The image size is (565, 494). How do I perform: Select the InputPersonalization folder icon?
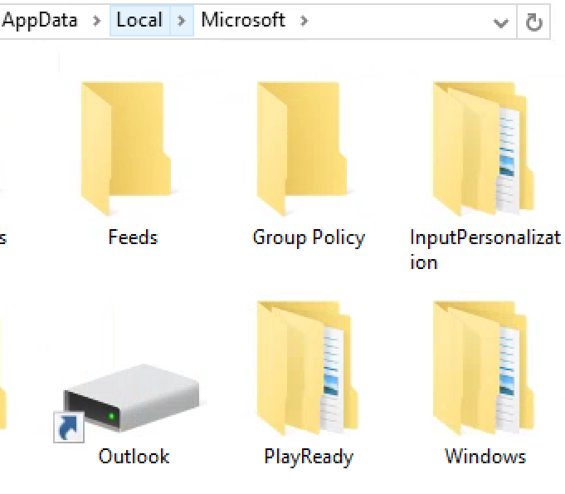pyautogui.click(x=483, y=149)
